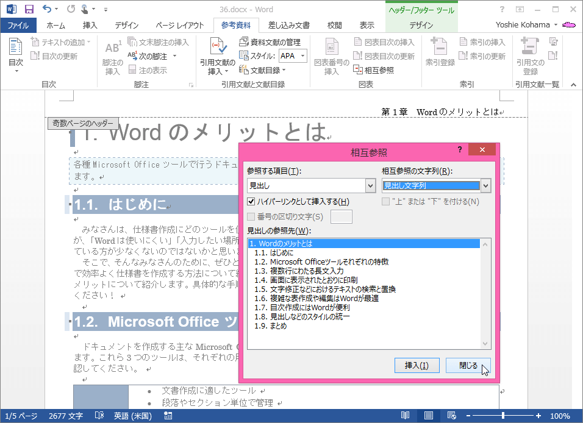Click the print layout view icon in status bar
583x423 pixels.
(428, 416)
